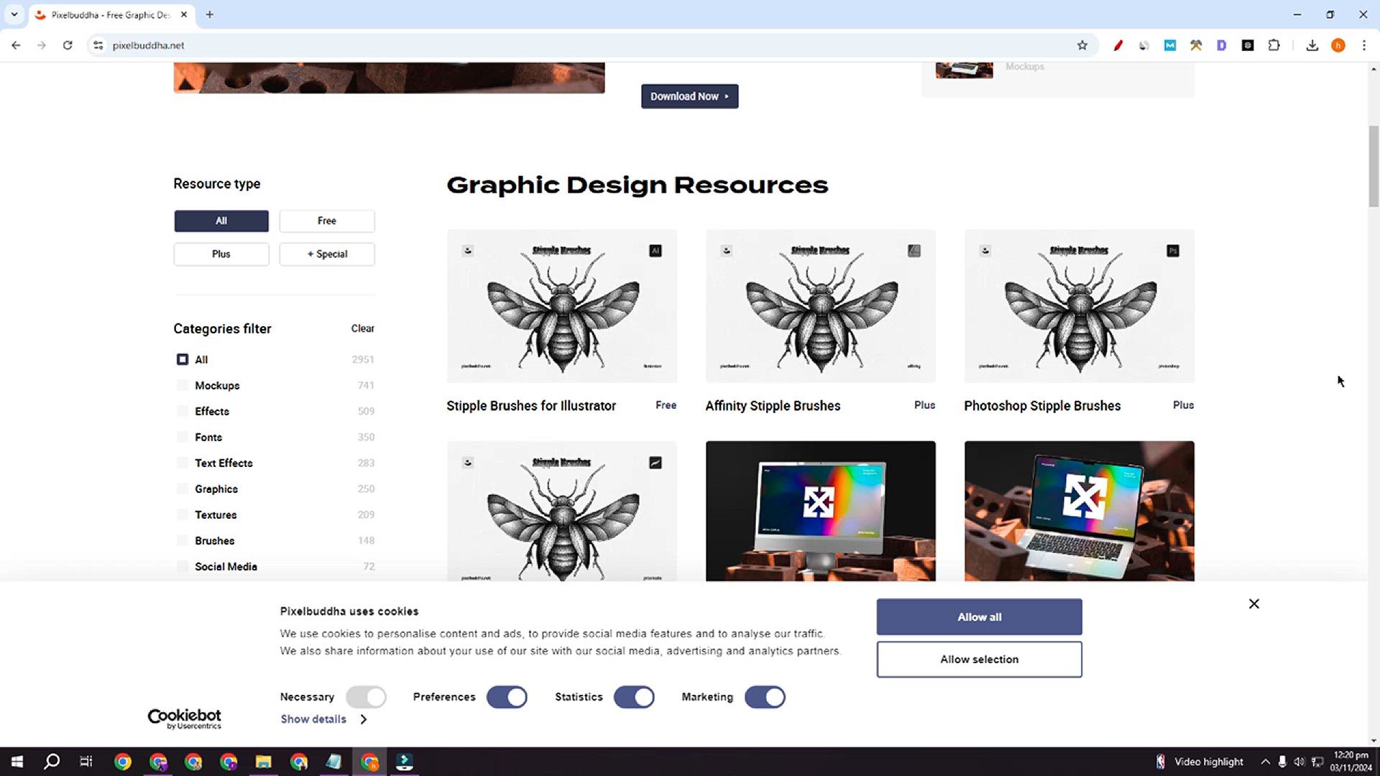Screen dimensions: 1380x776
Task: Open File Explorer from the taskbar
Action: tap(263, 762)
